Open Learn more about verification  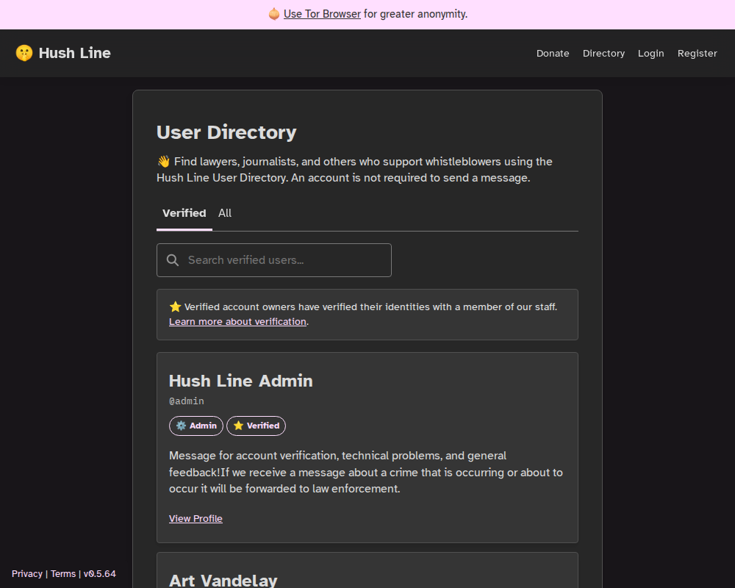click(x=237, y=321)
